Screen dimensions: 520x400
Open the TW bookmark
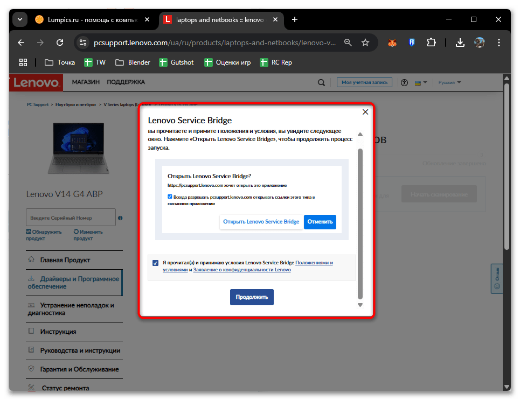click(x=95, y=62)
